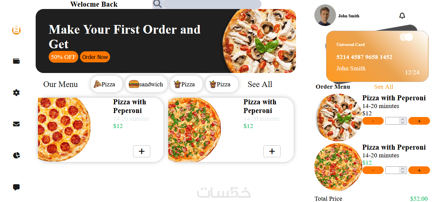
Task: Add the pepperoni pizza card with plus
Action: [x=142, y=151]
